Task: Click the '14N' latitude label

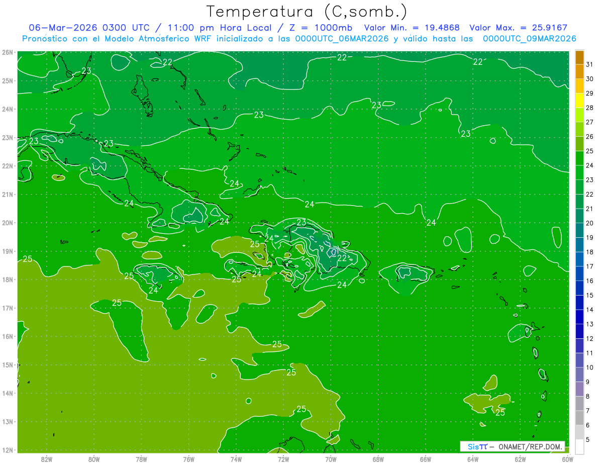Action: coord(7,393)
